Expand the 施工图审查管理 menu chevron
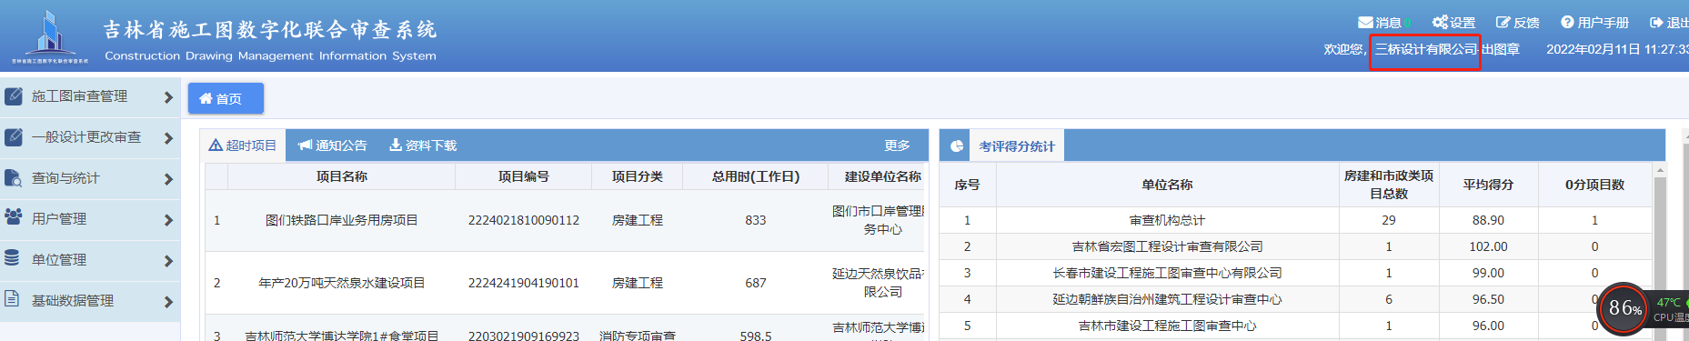The width and height of the screenshot is (1689, 341). [x=168, y=97]
